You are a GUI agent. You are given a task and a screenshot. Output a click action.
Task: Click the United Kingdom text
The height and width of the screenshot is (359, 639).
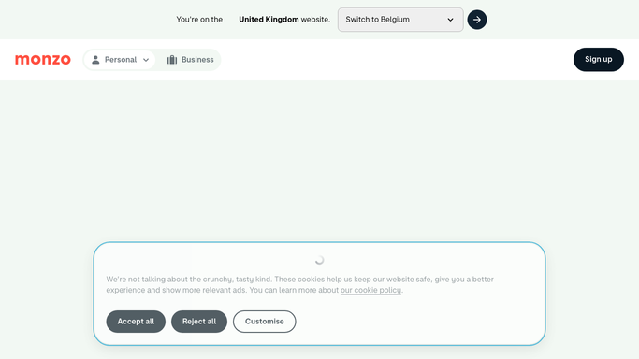pyautogui.click(x=269, y=20)
